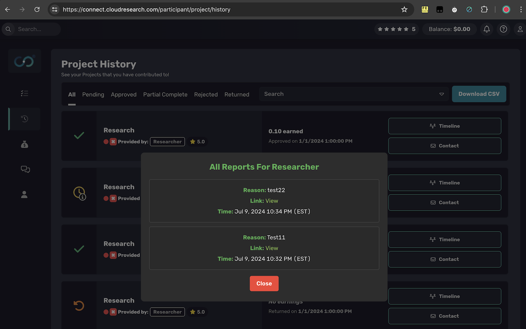The image size is (526, 329).
Task: Open the help question mark icon
Action: point(503,29)
